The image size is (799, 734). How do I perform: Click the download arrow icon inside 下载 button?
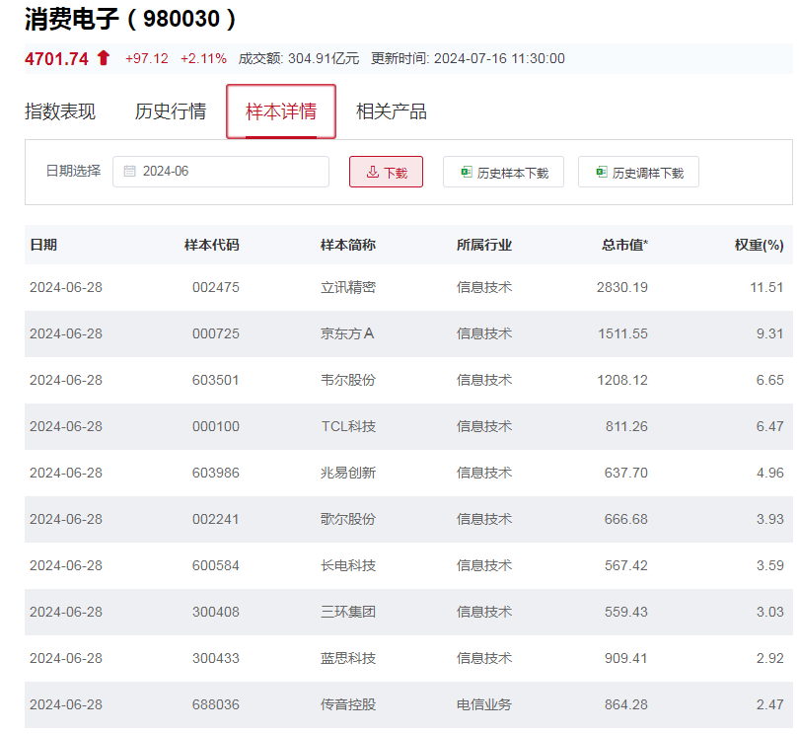(x=371, y=171)
